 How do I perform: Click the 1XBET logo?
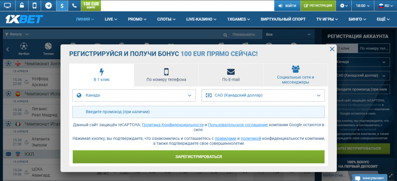click(24, 19)
